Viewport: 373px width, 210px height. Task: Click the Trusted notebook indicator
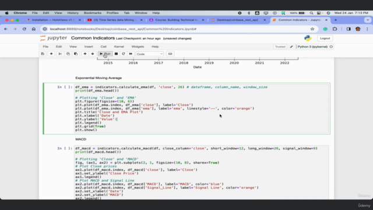tap(280, 47)
